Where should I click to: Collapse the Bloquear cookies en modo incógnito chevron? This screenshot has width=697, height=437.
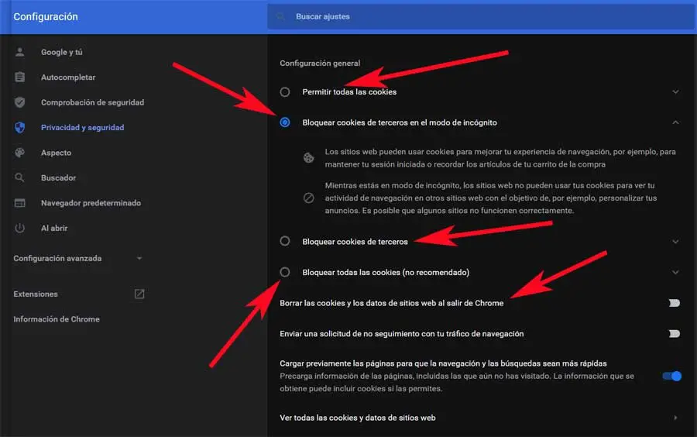675,122
